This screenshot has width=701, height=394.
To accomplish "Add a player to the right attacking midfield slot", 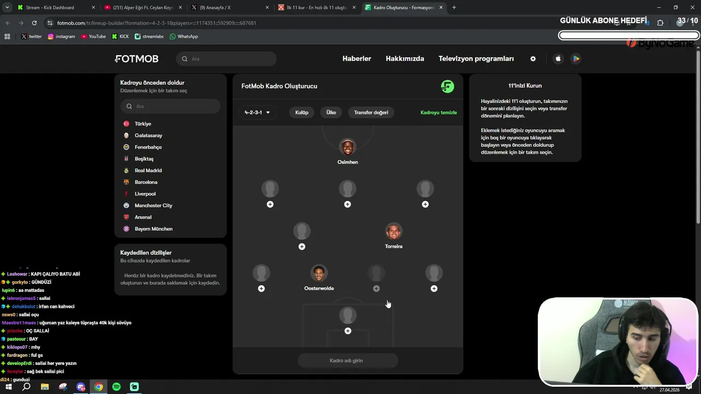I will [x=425, y=204].
